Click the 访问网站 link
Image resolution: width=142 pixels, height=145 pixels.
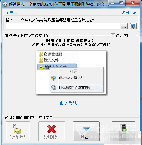pyautogui.click(x=129, y=12)
